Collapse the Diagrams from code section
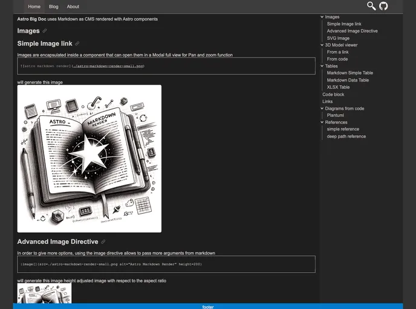Screen dimensions: 416x309 322,108
